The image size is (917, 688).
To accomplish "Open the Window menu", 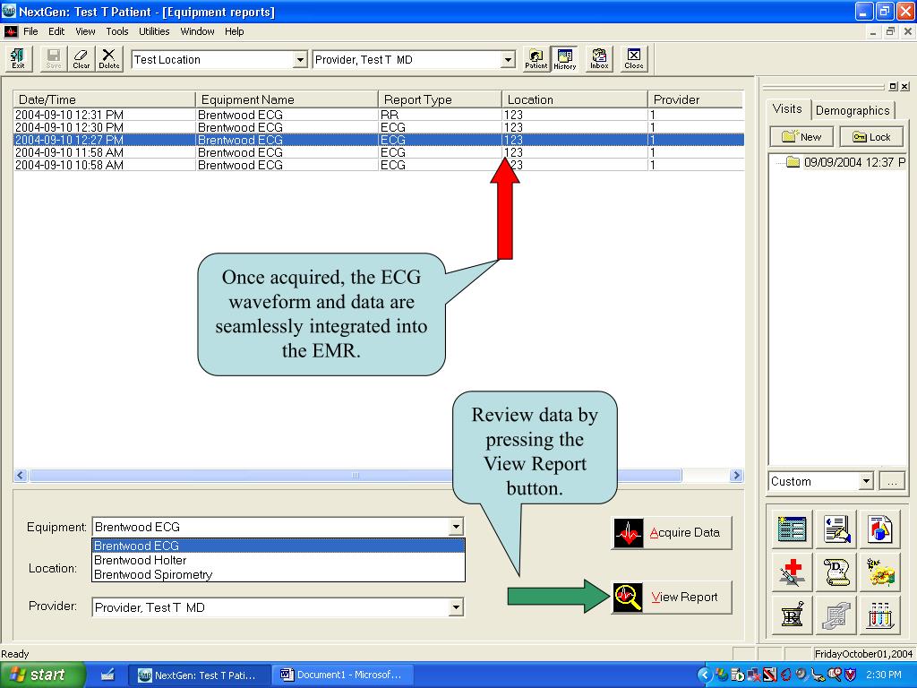I will click(x=197, y=31).
